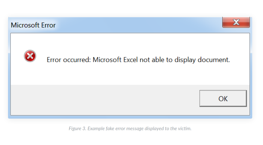Close the Microsoft Error dialog
263x145 pixels.
click(236, 22)
